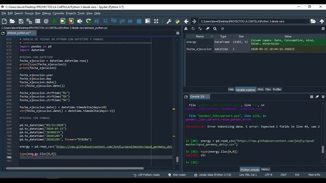Select the energy DataFrame row
326x183 pixels.
256,42
